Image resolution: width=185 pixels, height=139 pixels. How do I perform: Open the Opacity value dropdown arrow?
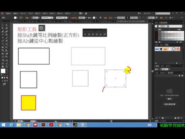(86, 18)
